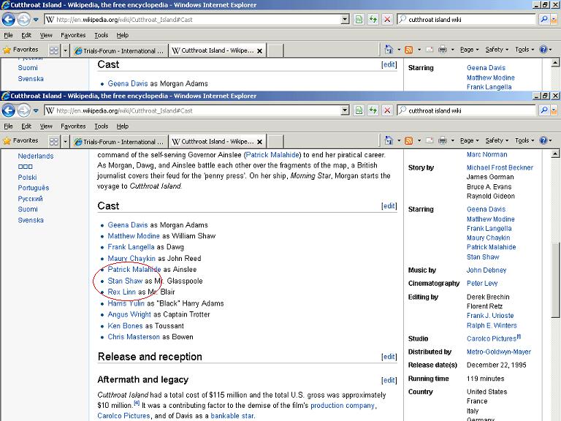Click the search box reading cutthroat island wiki, lower window
This screenshot has height=421, width=561.
467,110
